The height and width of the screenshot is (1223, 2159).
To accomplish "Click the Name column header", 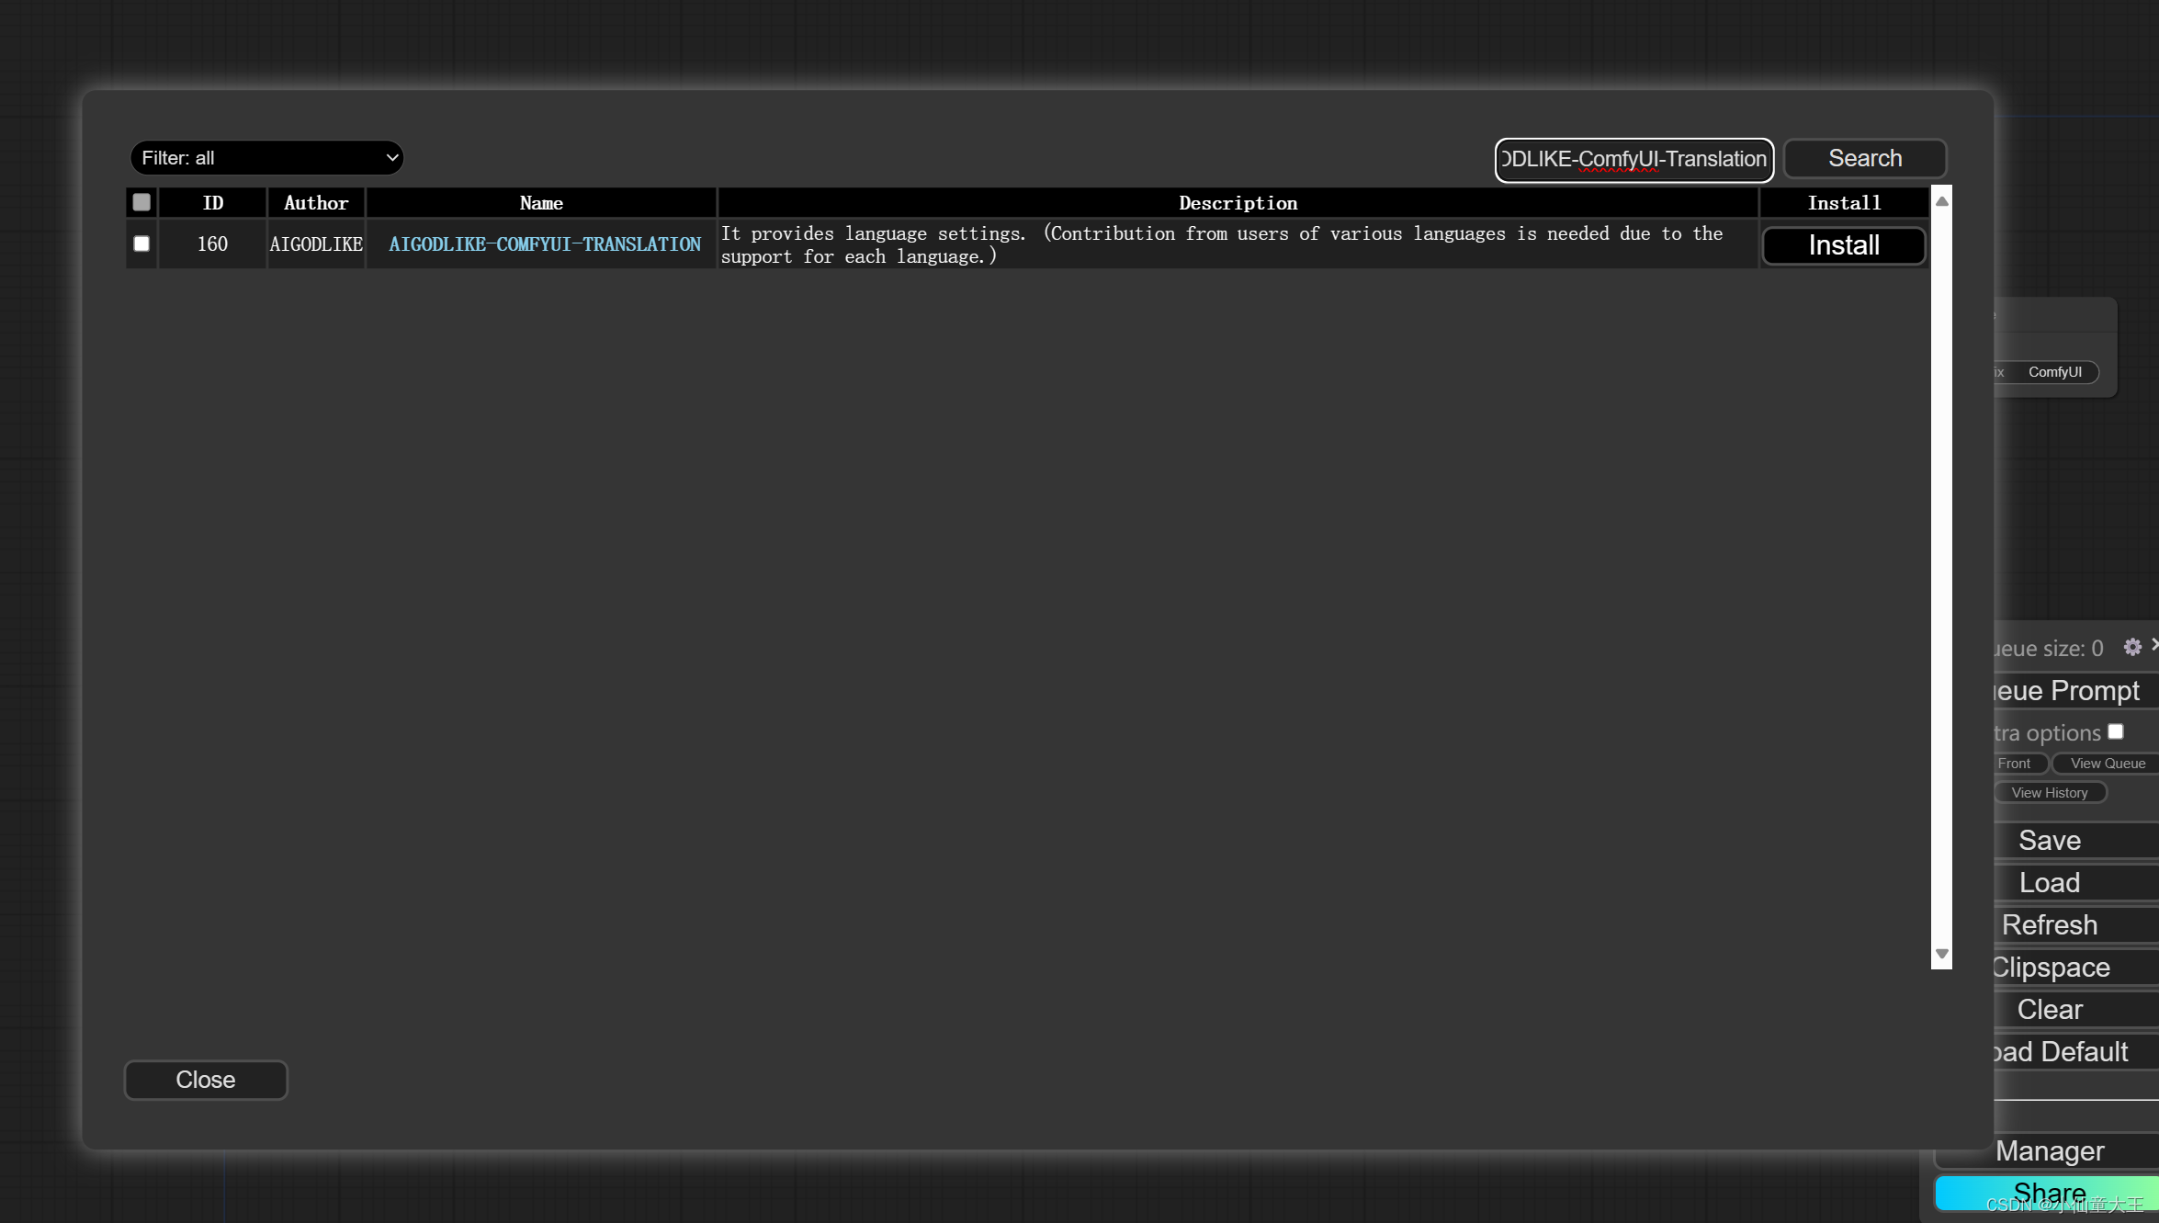I will click(x=541, y=203).
